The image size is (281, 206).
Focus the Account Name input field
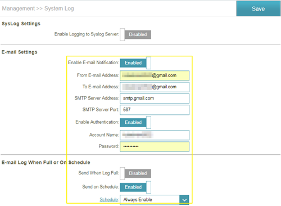tap(155, 135)
